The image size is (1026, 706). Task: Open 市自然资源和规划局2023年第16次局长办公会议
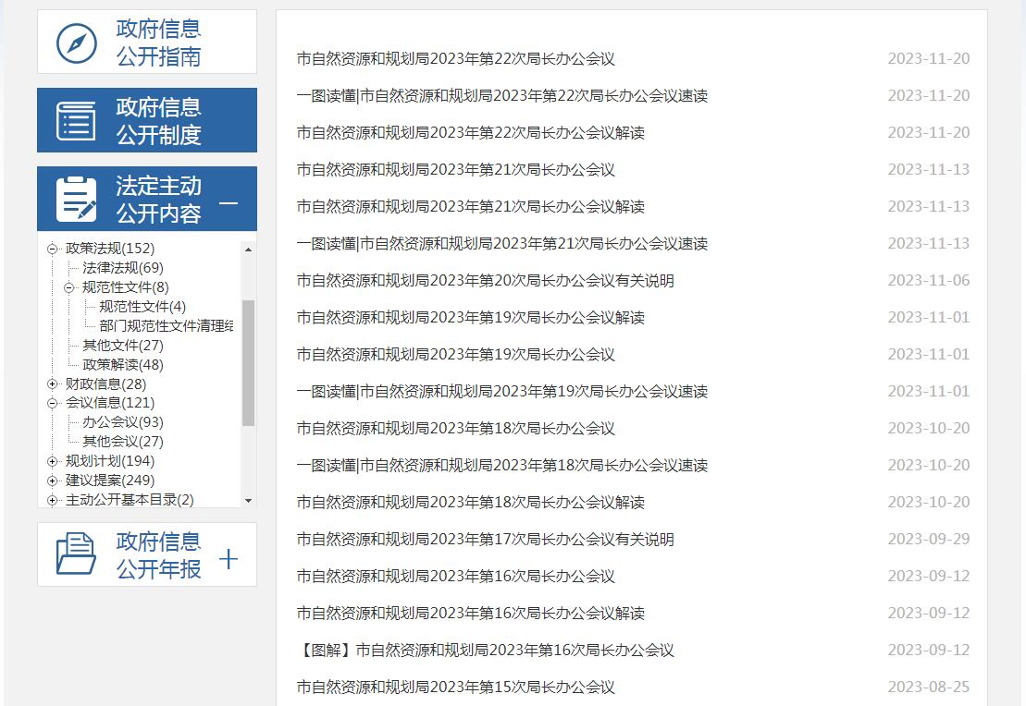pos(455,576)
